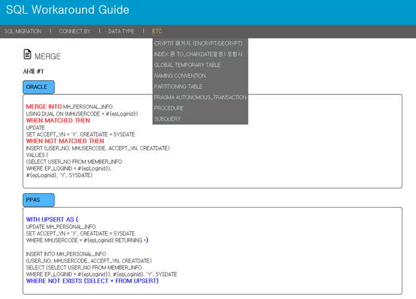
Task: Click the ORACLE label button
Action: [x=39, y=87]
